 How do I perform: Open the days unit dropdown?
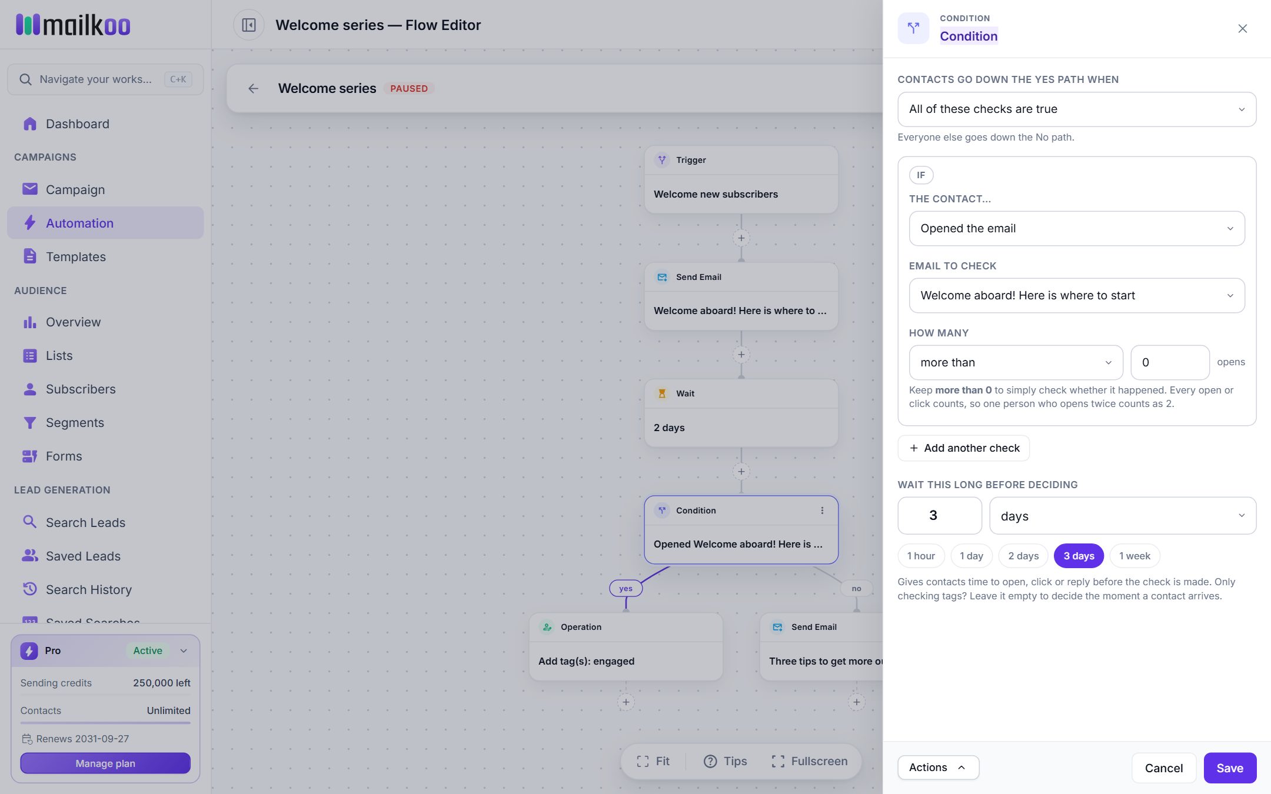click(1123, 516)
